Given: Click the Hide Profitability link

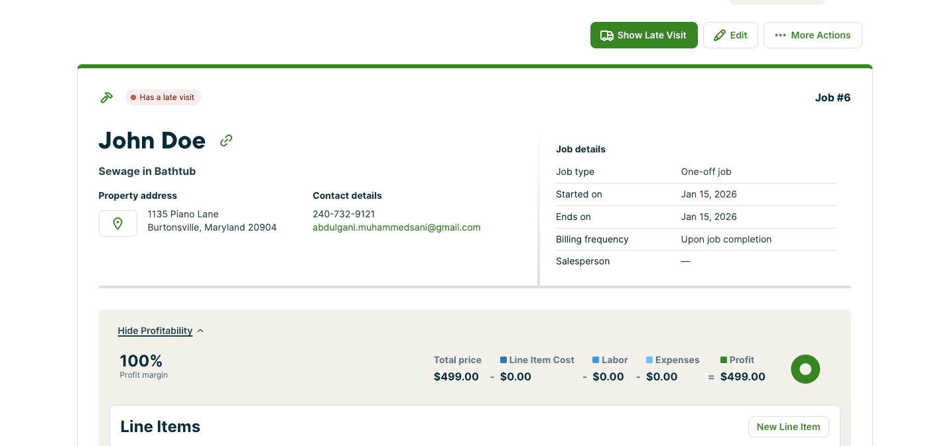Looking at the screenshot, I should point(155,330).
